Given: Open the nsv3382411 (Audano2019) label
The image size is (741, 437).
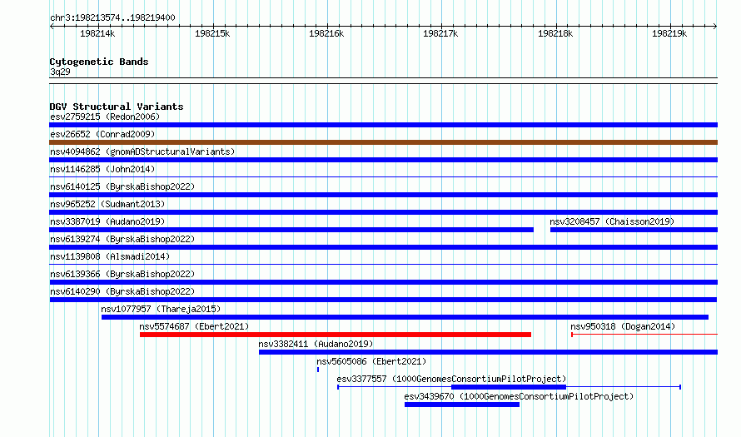Looking at the screenshot, I should pos(316,344).
